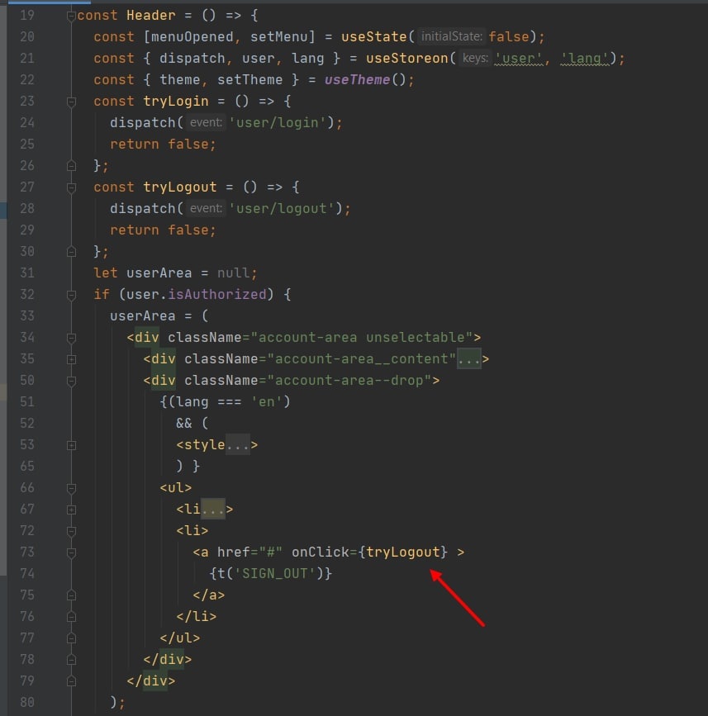Image resolution: width=708 pixels, height=716 pixels.
Task: Click the setTheme identifier
Action: click(249, 80)
